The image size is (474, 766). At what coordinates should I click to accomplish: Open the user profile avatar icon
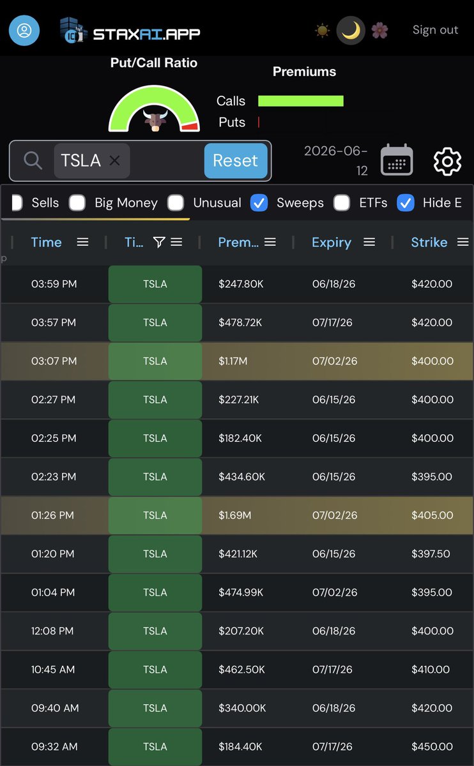point(24,31)
